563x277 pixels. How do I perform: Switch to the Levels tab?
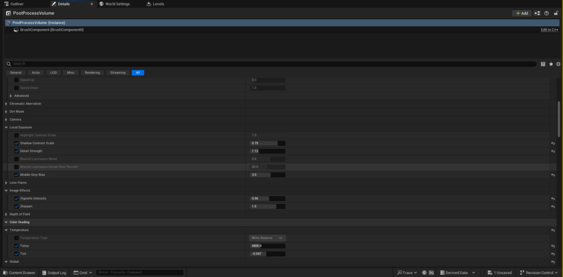[156, 4]
